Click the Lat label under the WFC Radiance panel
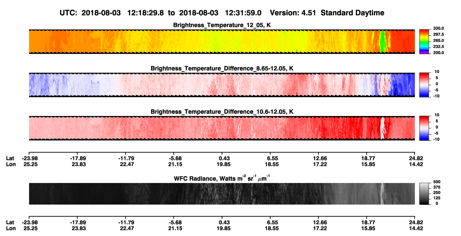The width and height of the screenshot is (461, 236). (x=10, y=223)
